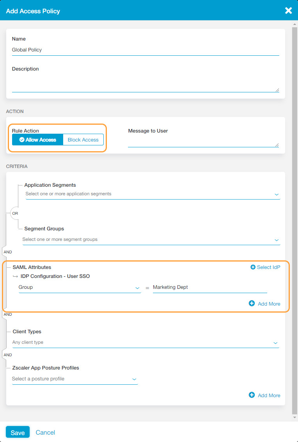Expand the Application Segments dropdown
The width and height of the screenshot is (298, 442).
[x=153, y=194]
